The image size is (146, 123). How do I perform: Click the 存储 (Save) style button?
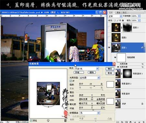tap(79, 72)
